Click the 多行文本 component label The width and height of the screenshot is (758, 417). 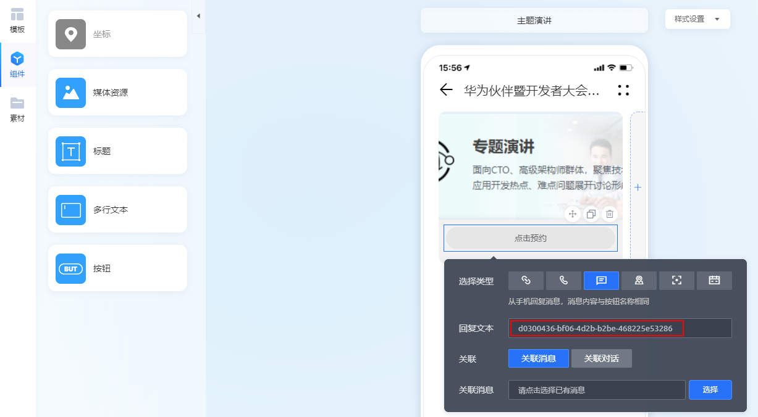click(111, 210)
